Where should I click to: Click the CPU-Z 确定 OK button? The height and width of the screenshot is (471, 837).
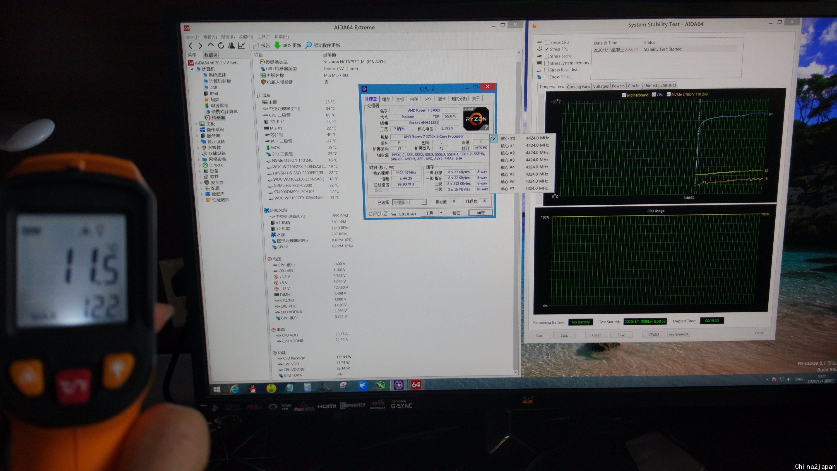click(x=481, y=212)
